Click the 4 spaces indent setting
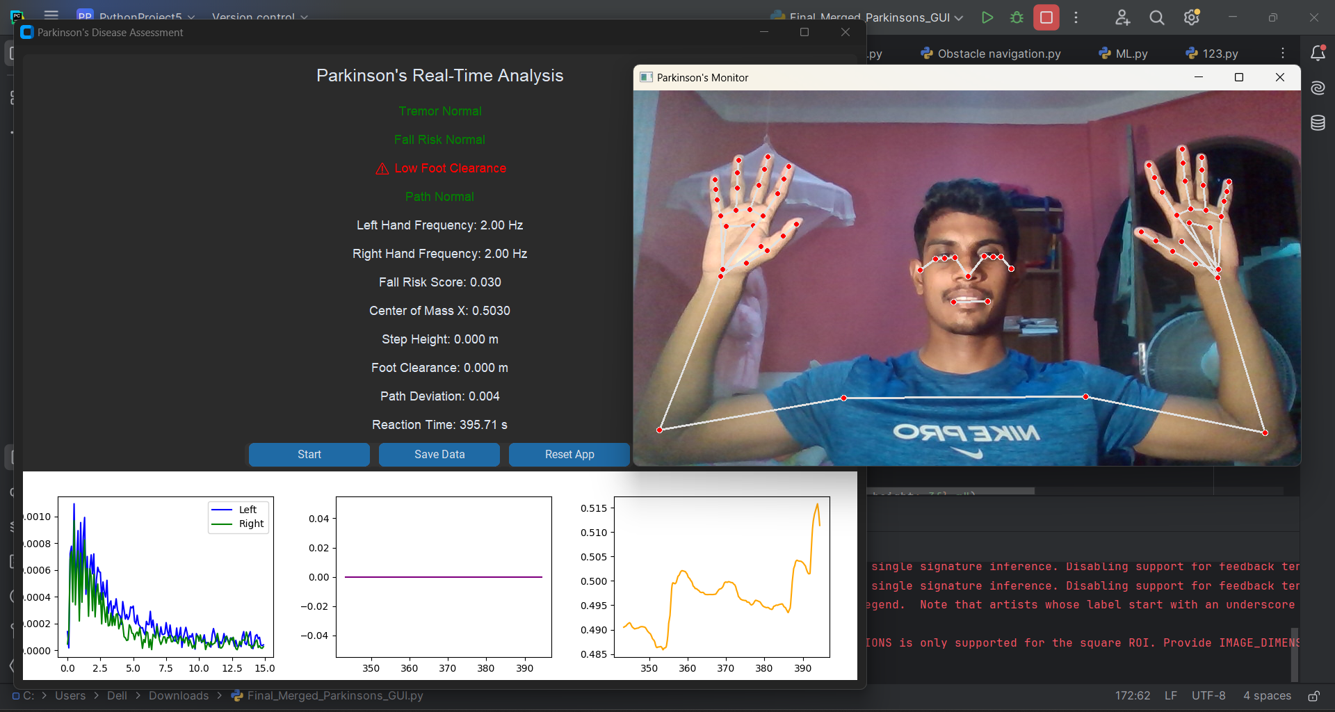This screenshot has height=712, width=1335. [1267, 695]
